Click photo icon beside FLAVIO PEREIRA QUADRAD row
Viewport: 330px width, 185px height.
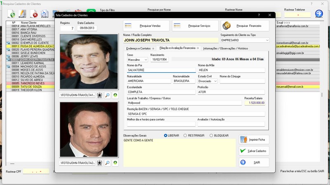(8, 49)
